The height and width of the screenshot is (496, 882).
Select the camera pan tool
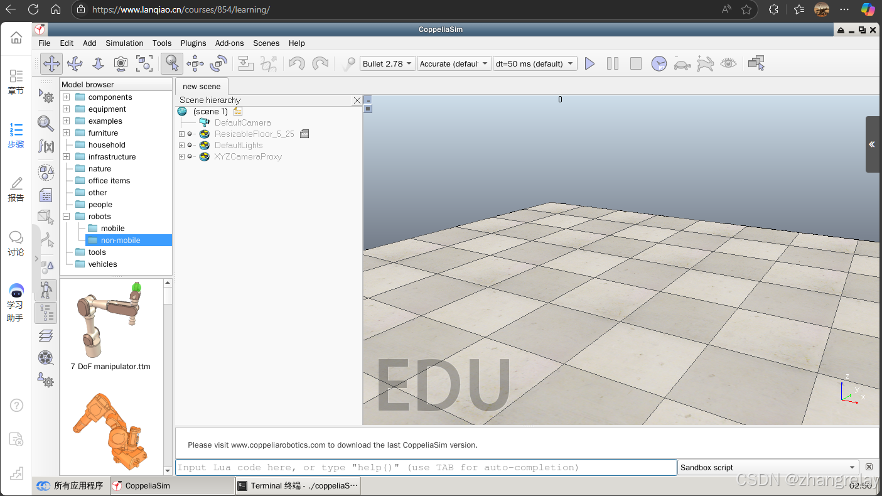pos(51,63)
